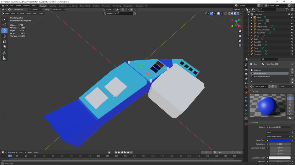Screen dimensions: 295x165
Task: Toggle visibility of MFD_Gauche object
Action: click(292, 27)
